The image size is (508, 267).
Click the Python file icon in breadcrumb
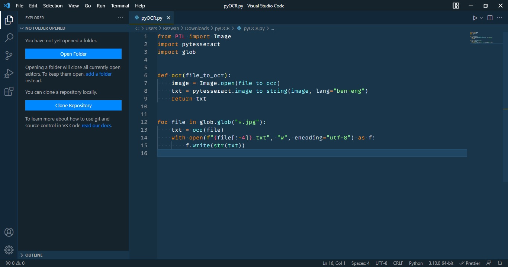pyautogui.click(x=239, y=28)
